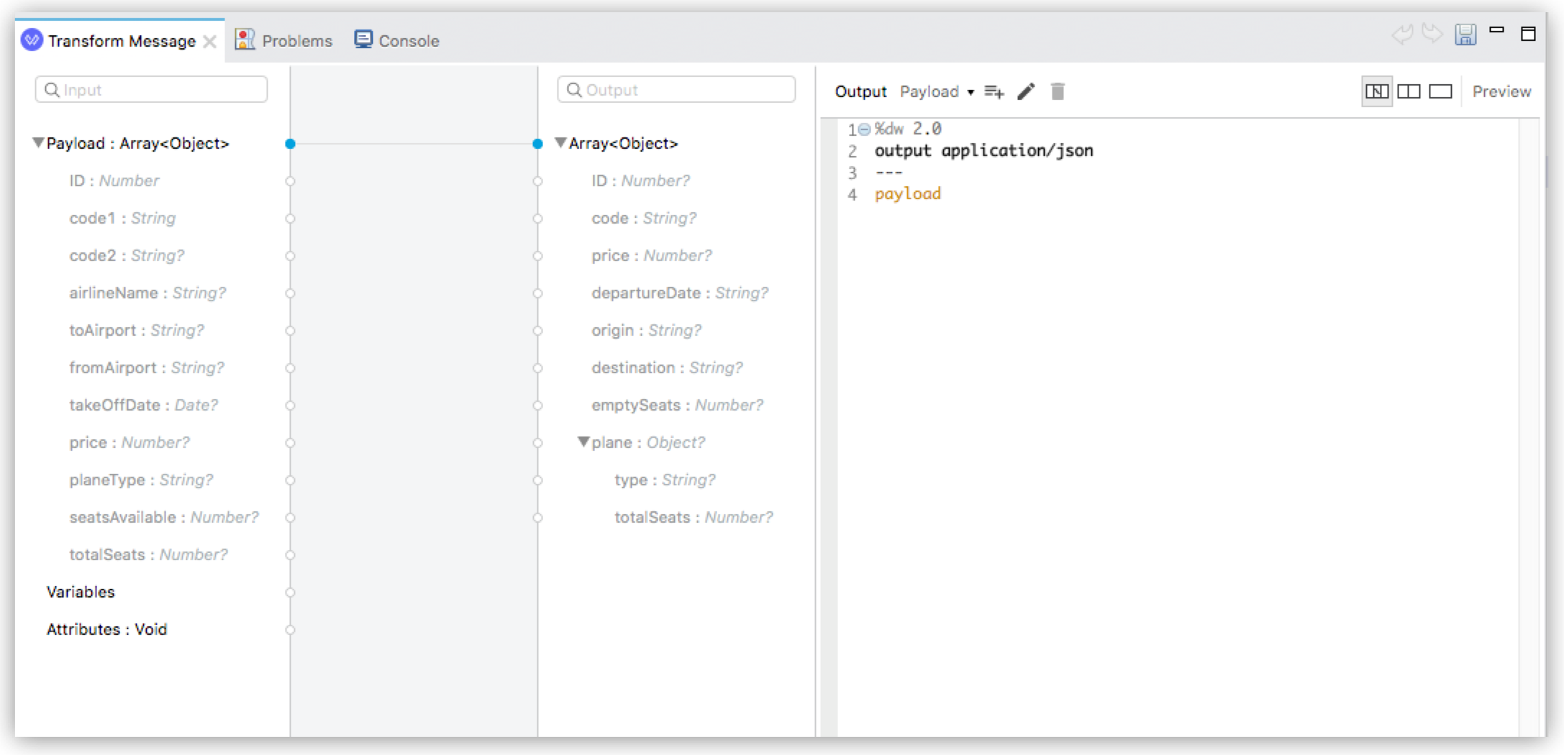Click the Preview button
1564x755 pixels.
1501,91
